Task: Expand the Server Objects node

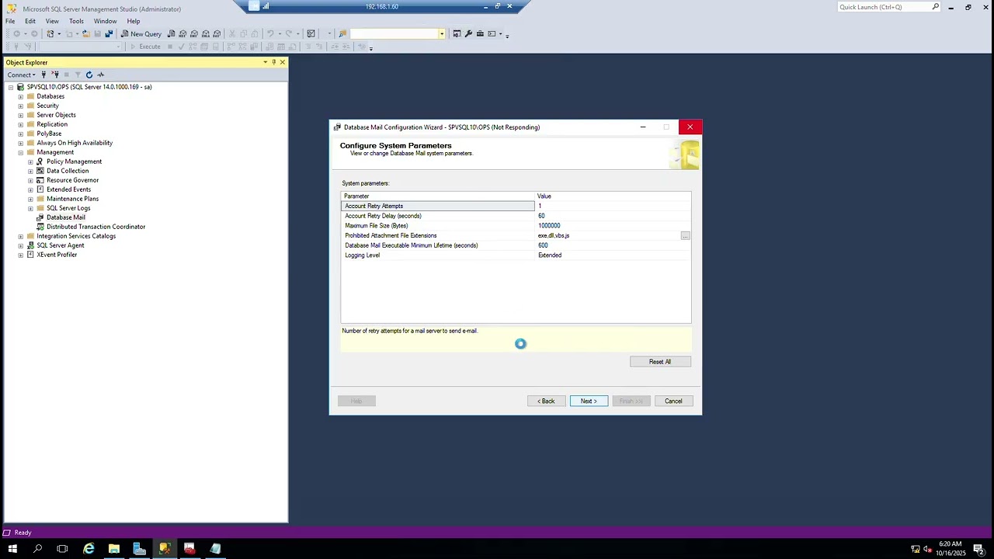Action: click(x=21, y=115)
